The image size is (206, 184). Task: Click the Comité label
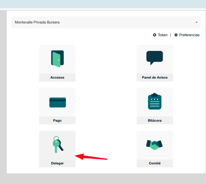[155, 163]
